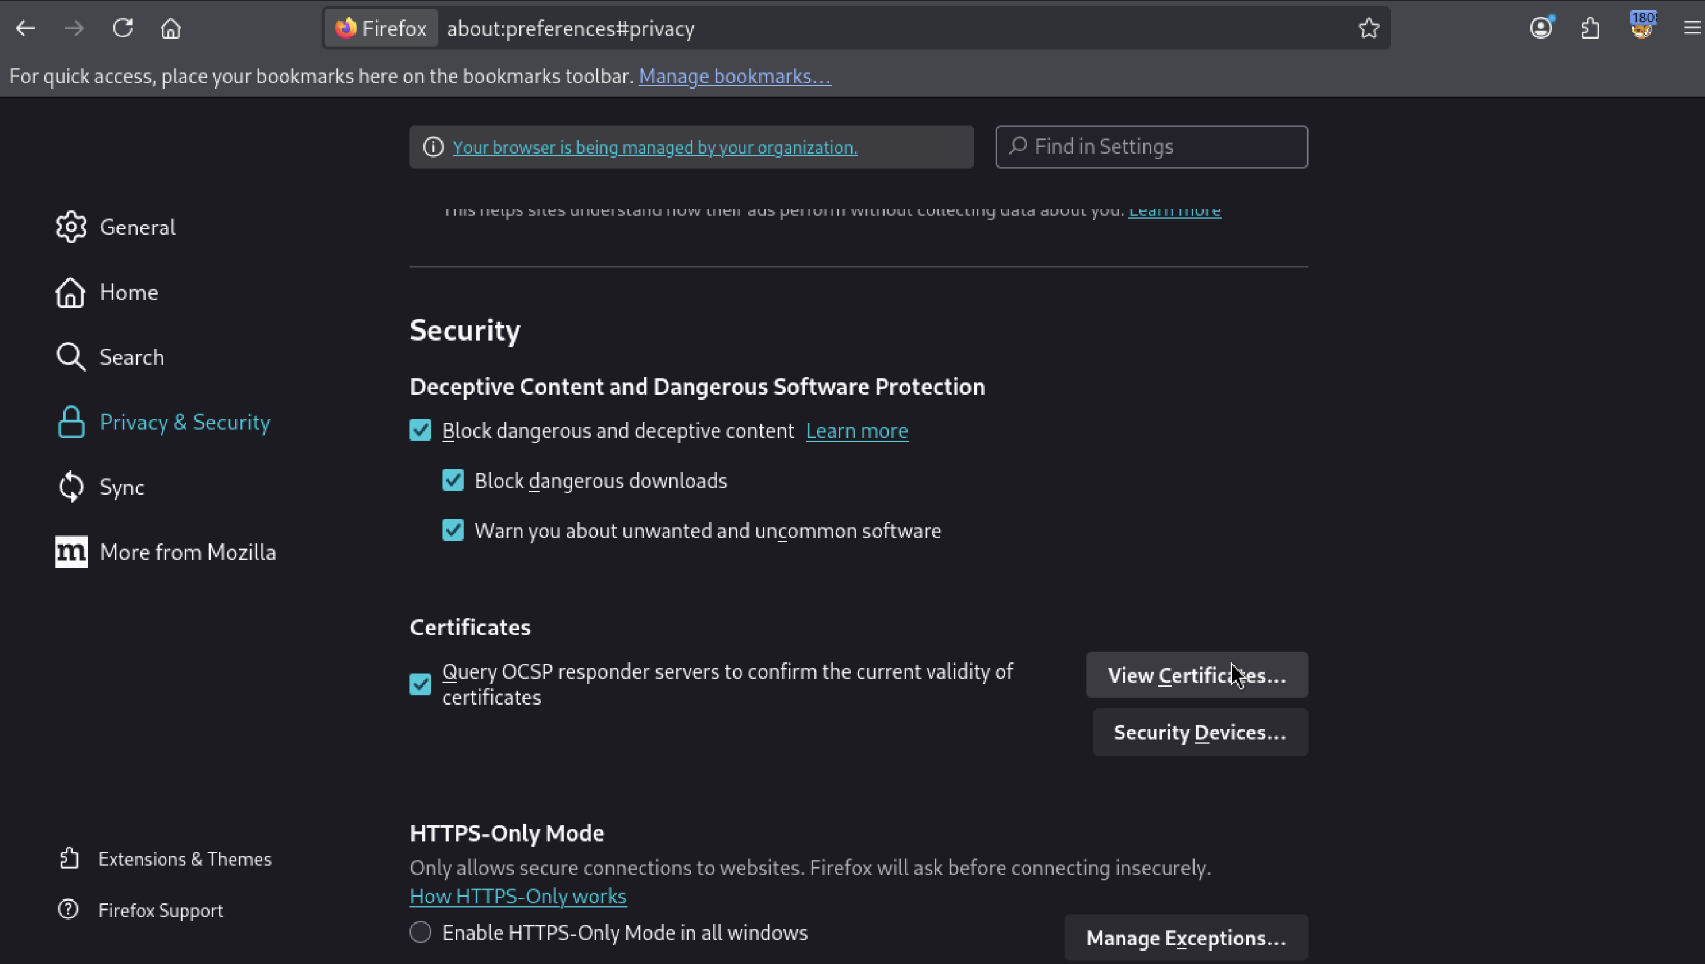Image resolution: width=1705 pixels, height=964 pixels.
Task: Reload the current page
Action: (123, 28)
